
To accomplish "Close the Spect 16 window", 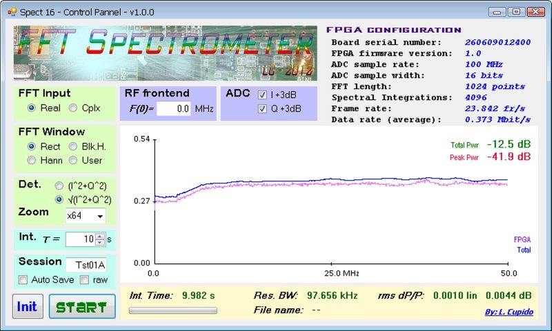I will (536, 12).
